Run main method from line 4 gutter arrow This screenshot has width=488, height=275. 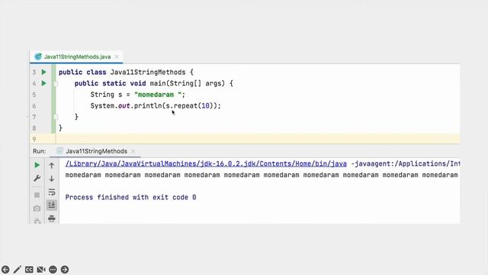click(x=44, y=83)
